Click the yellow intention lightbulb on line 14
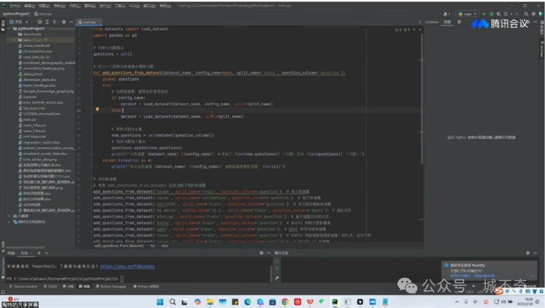 pos(97,109)
